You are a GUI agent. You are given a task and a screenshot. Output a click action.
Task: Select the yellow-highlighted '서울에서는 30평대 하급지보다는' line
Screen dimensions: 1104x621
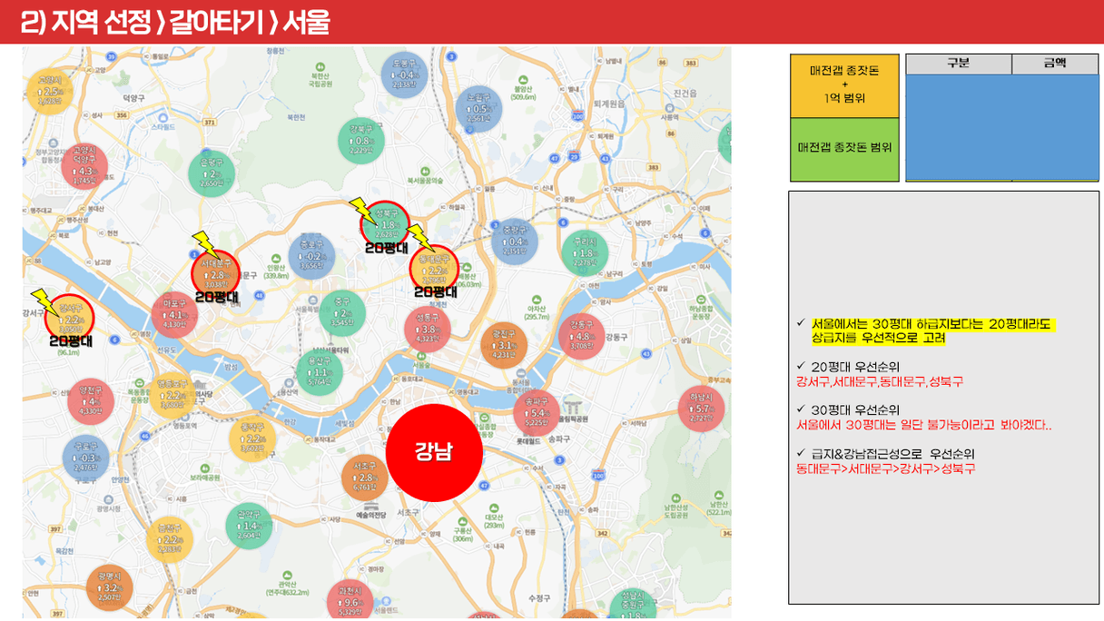pyautogui.click(x=931, y=324)
